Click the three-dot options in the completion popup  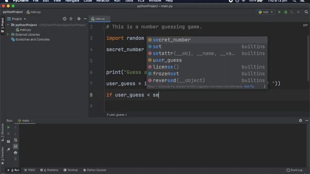click(264, 87)
